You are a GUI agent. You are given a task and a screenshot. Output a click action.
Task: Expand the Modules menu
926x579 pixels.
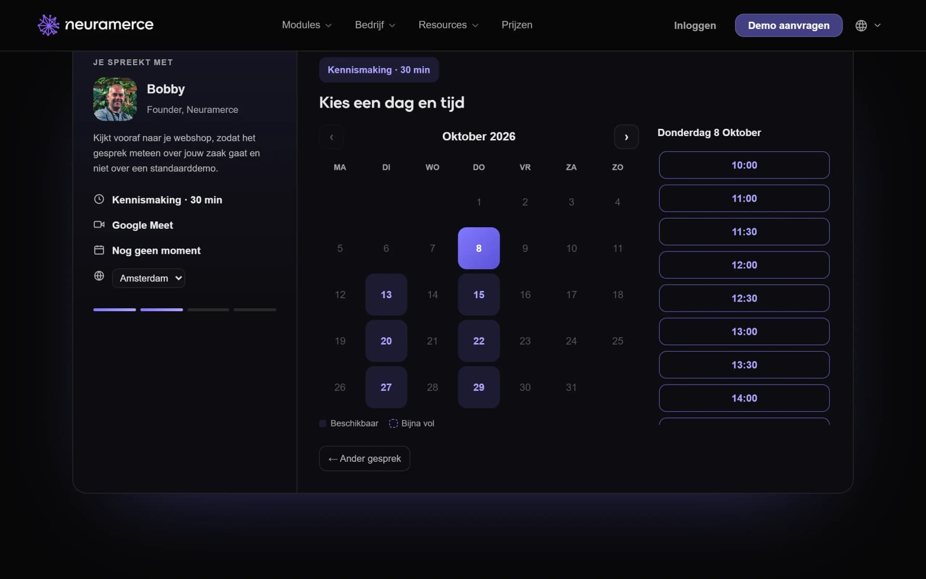click(307, 25)
